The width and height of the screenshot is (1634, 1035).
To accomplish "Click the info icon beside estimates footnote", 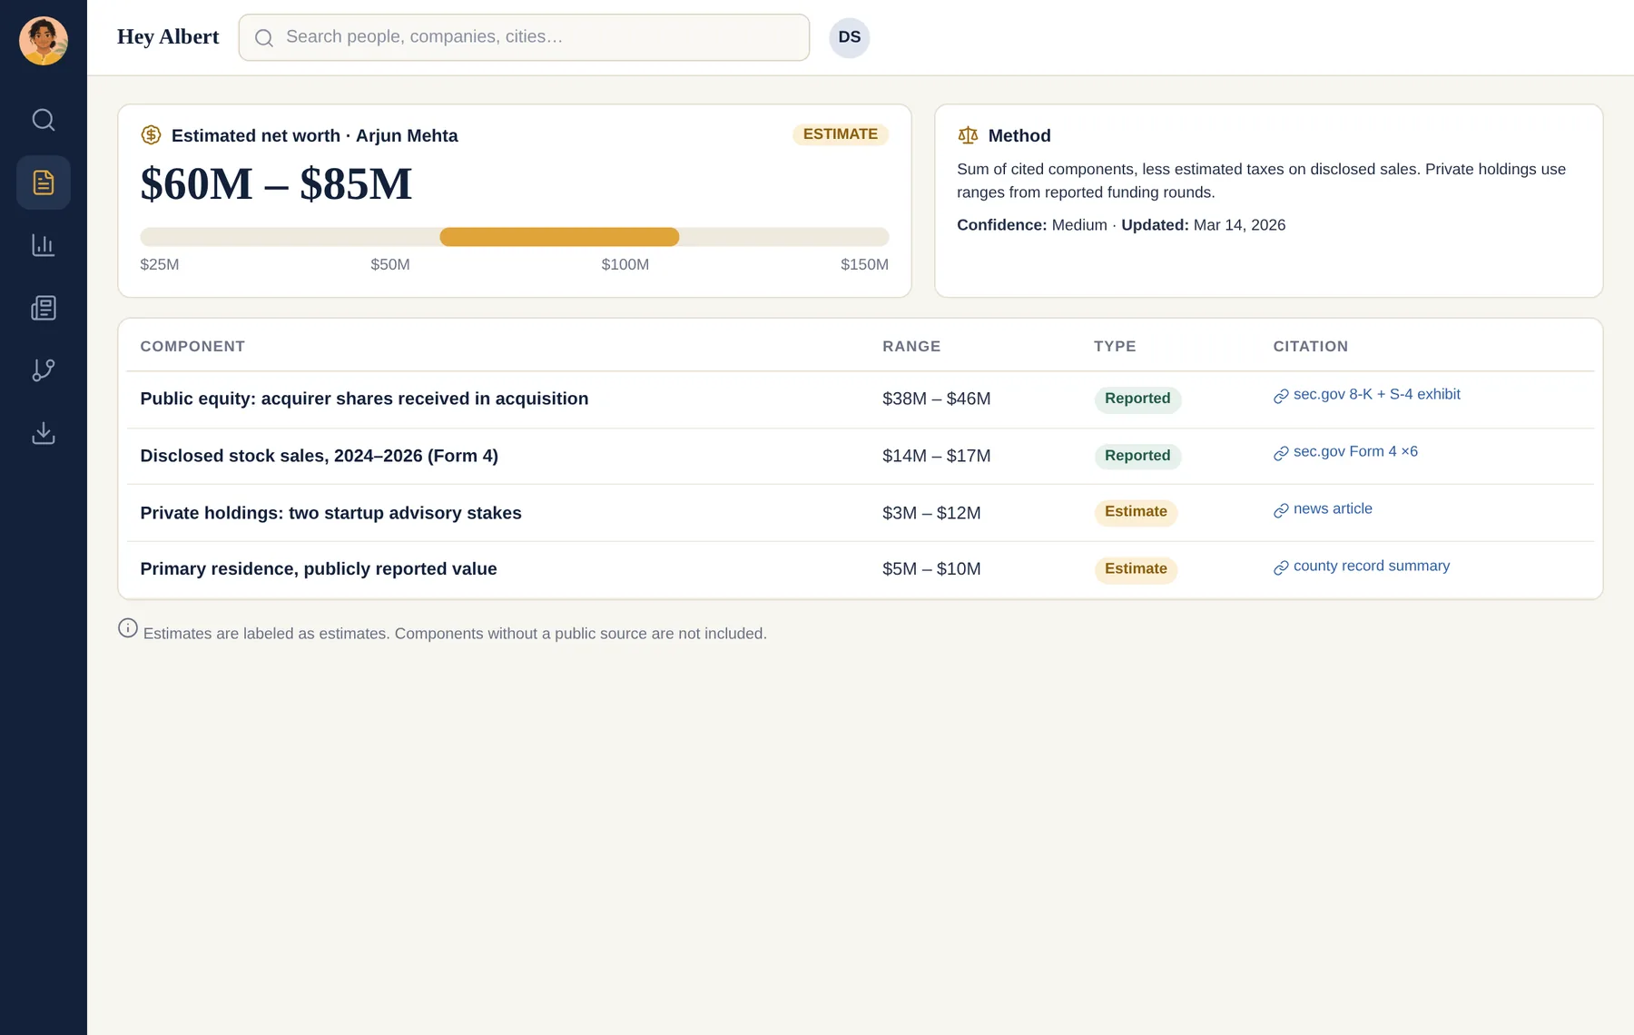I will [x=128, y=628].
